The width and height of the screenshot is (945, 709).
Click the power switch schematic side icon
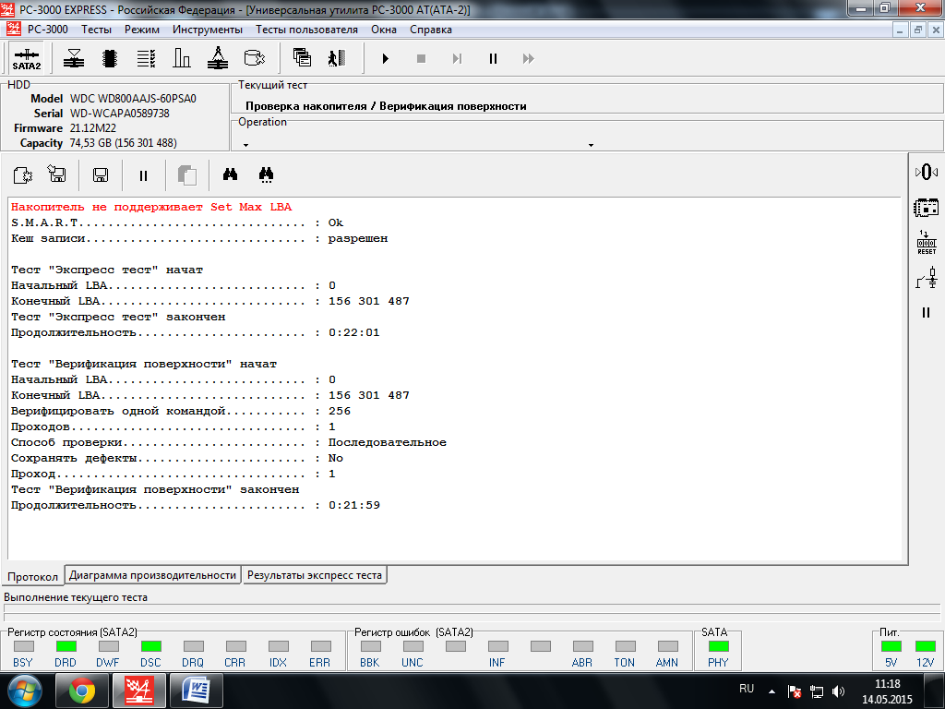pos(927,277)
